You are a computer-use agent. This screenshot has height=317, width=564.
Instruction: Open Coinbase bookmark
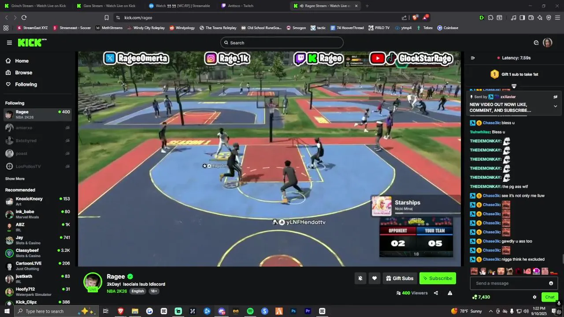(448, 28)
